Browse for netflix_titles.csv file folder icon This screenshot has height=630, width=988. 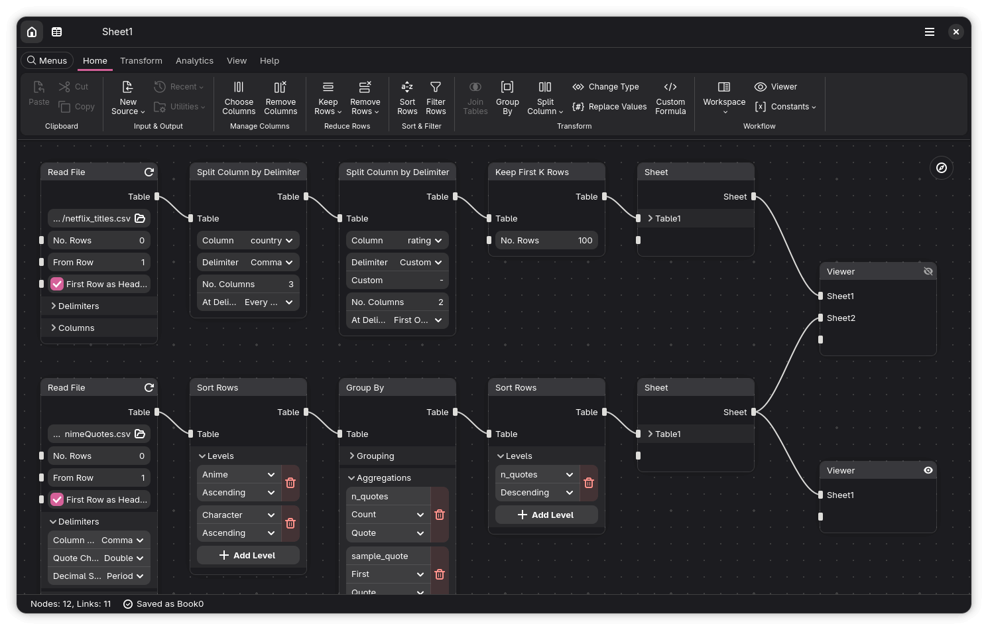click(140, 218)
